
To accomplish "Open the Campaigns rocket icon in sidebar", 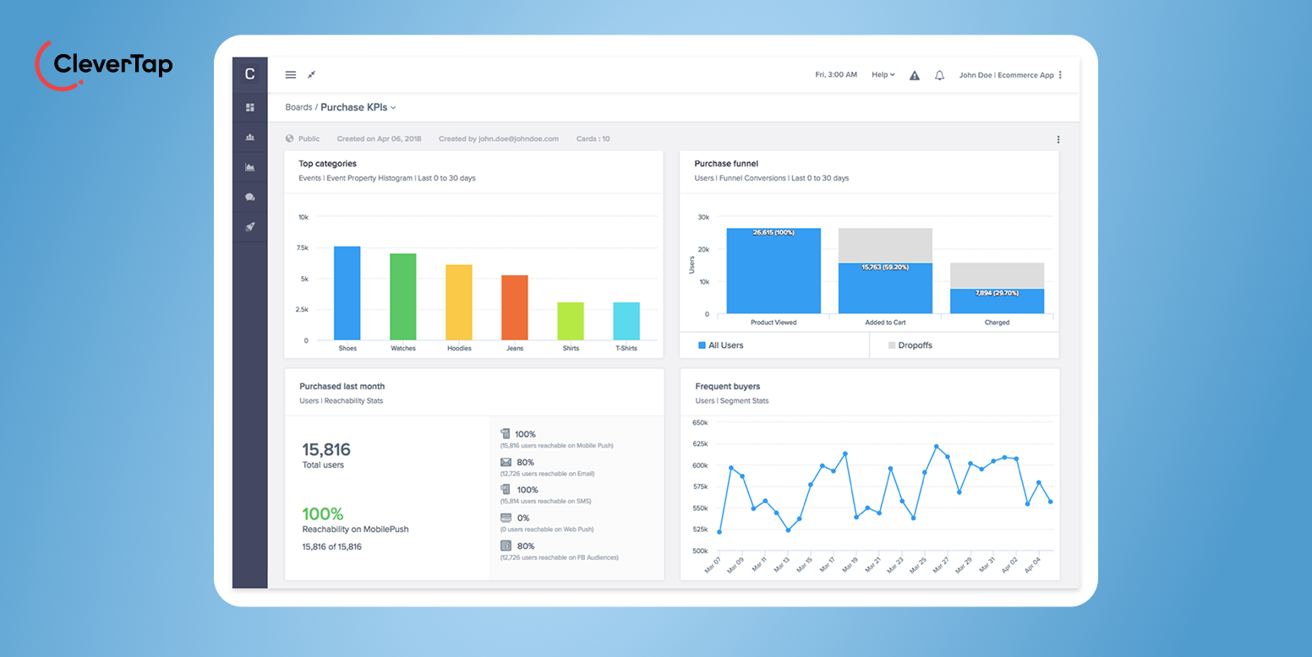I will coord(249,226).
